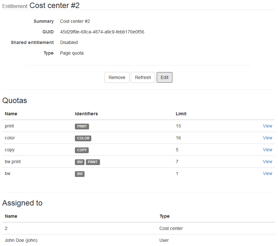
Task: View the print quota
Action: (x=267, y=126)
